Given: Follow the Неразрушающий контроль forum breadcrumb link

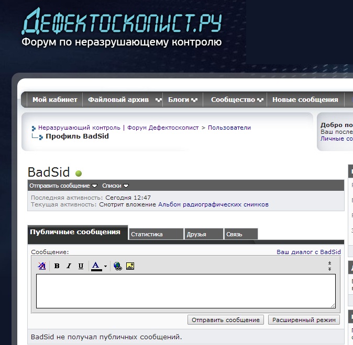Looking at the screenshot, I should point(118,128).
